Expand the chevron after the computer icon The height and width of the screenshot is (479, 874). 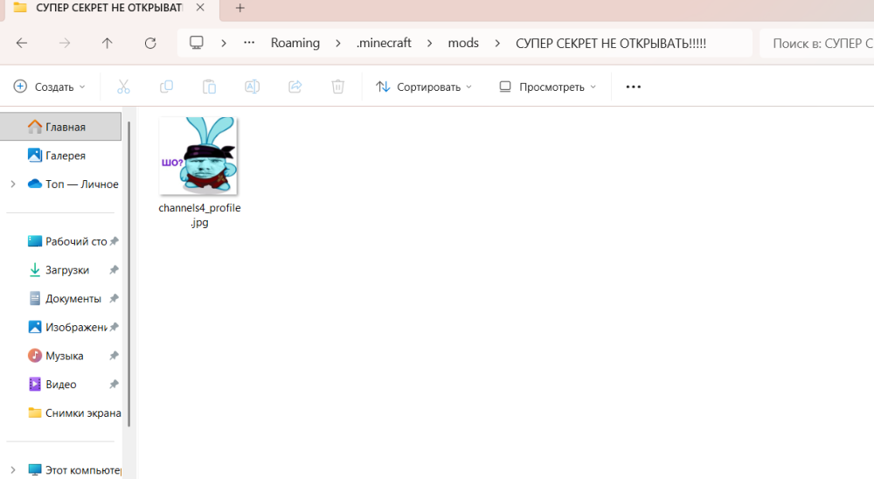tap(224, 43)
